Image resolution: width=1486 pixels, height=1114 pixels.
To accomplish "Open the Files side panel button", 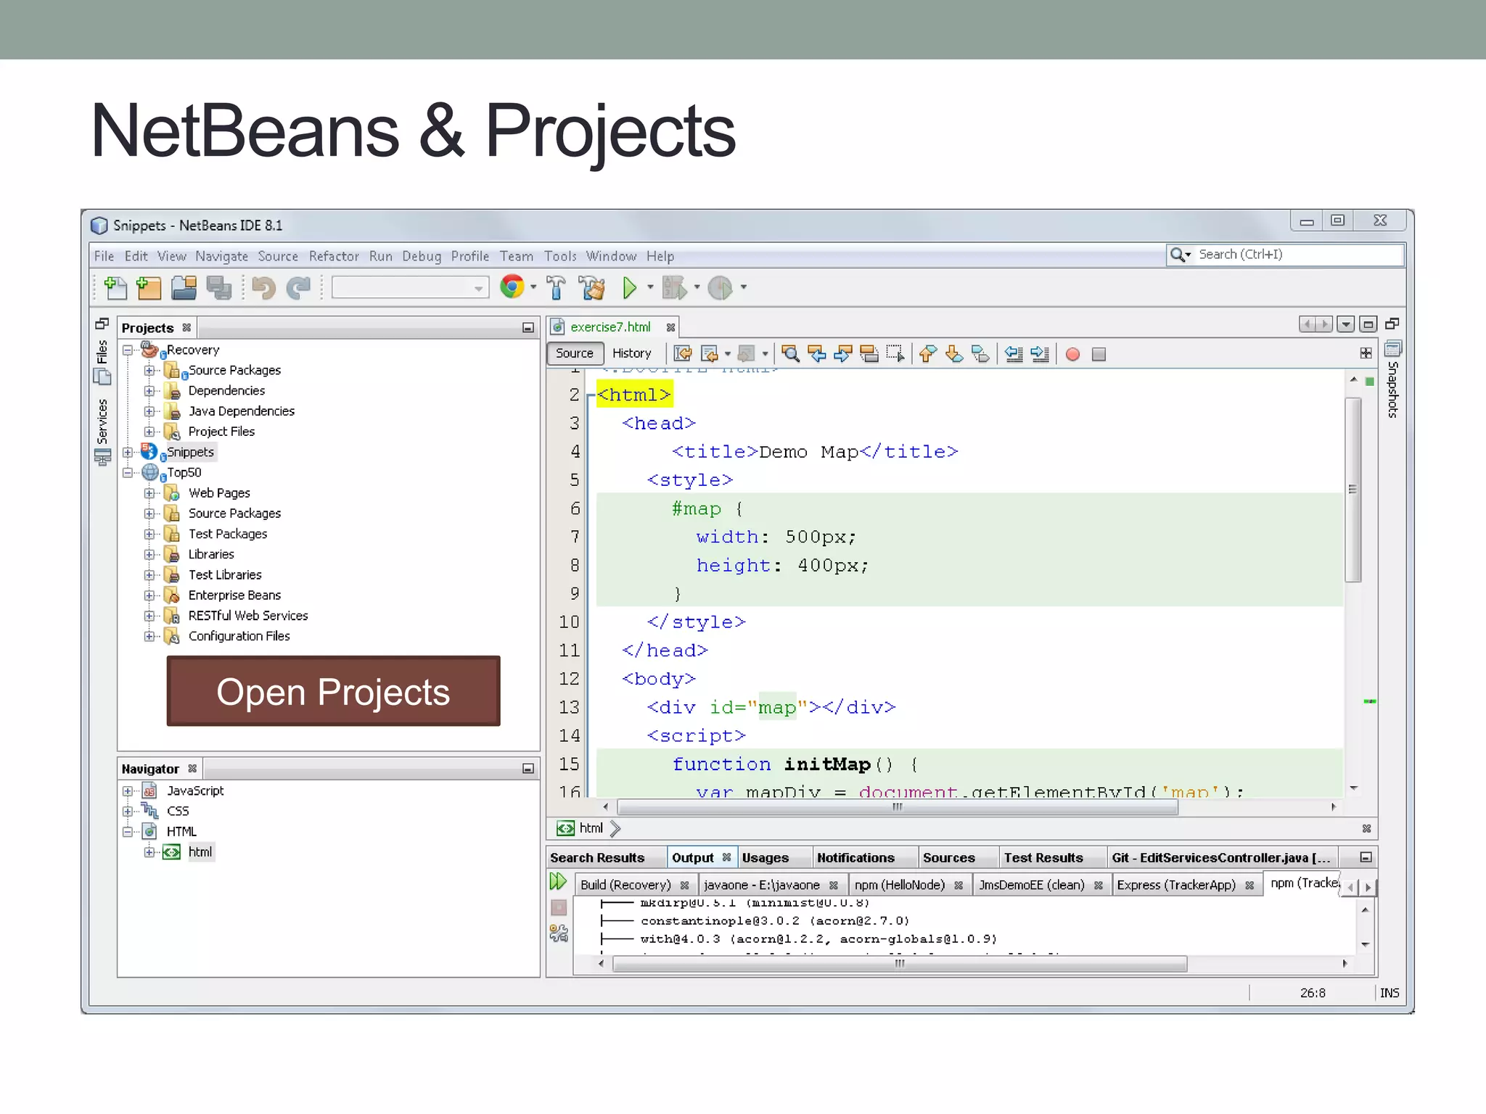I will [x=102, y=361].
